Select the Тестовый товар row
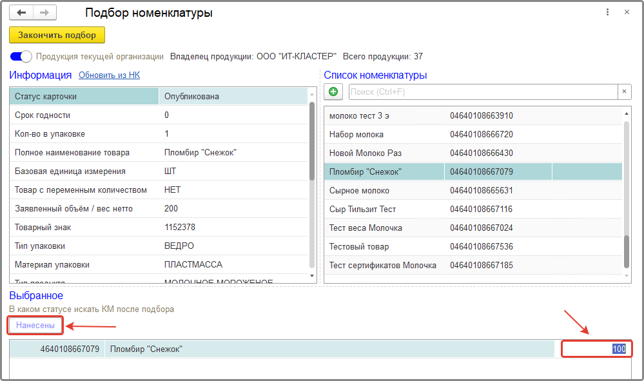This screenshot has width=644, height=381. pos(473,246)
